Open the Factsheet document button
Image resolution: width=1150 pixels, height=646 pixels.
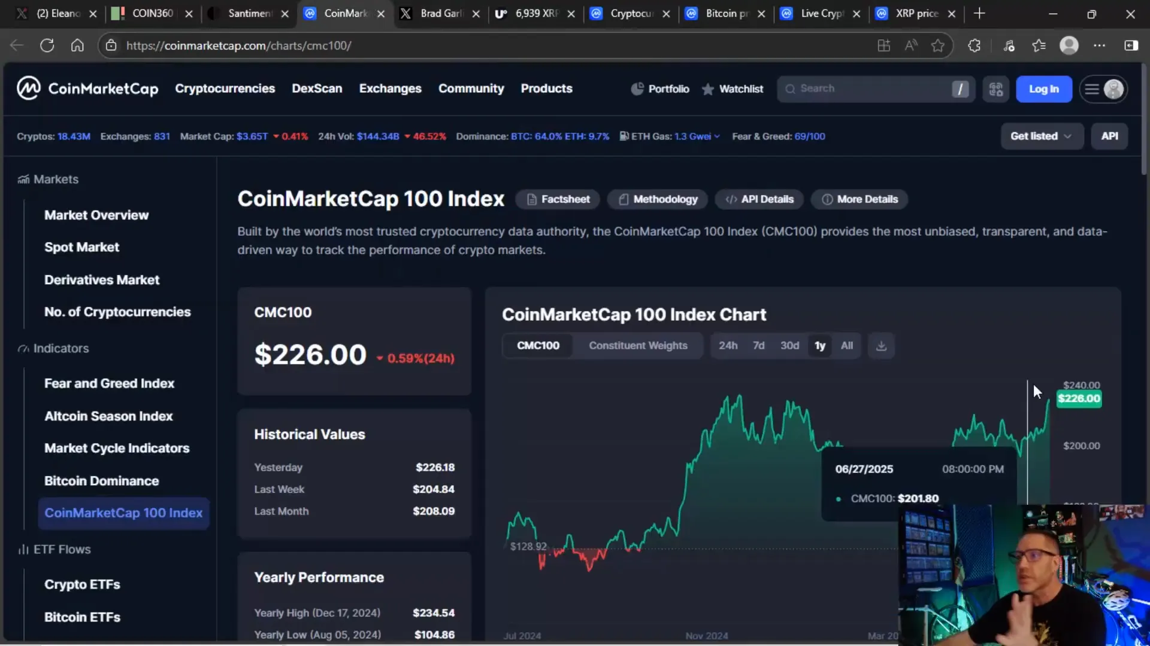coord(558,199)
